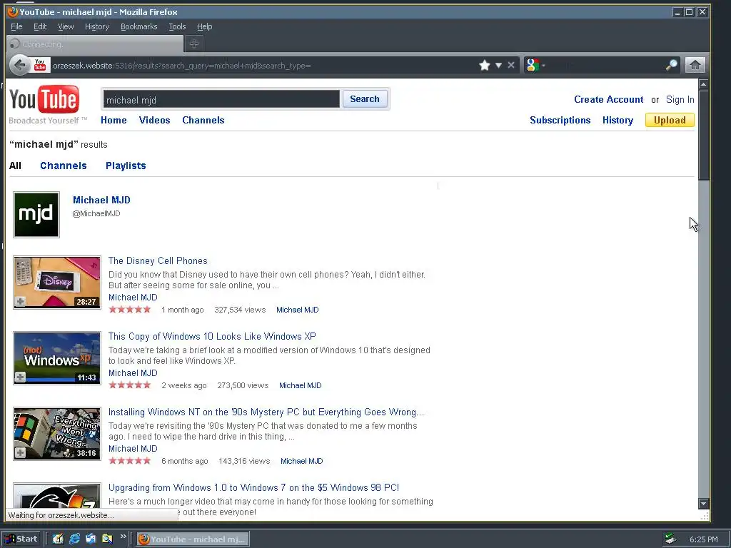Open the Tools menu

tap(177, 26)
